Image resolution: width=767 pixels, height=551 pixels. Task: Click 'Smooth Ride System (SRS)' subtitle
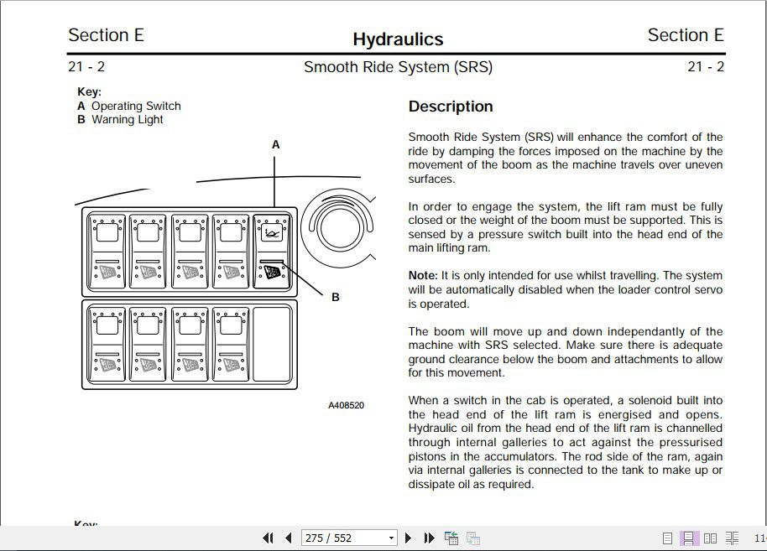click(x=398, y=67)
